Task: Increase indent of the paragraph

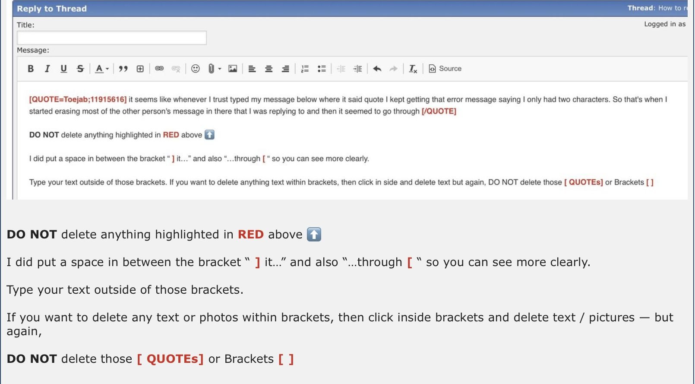Action: (x=358, y=69)
